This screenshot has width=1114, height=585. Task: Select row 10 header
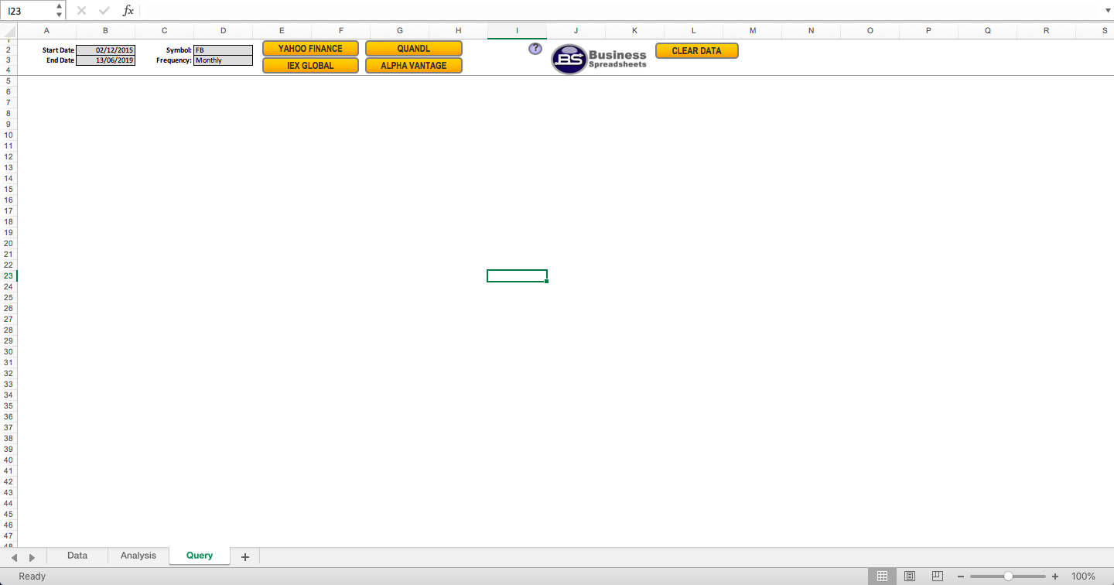coord(9,135)
